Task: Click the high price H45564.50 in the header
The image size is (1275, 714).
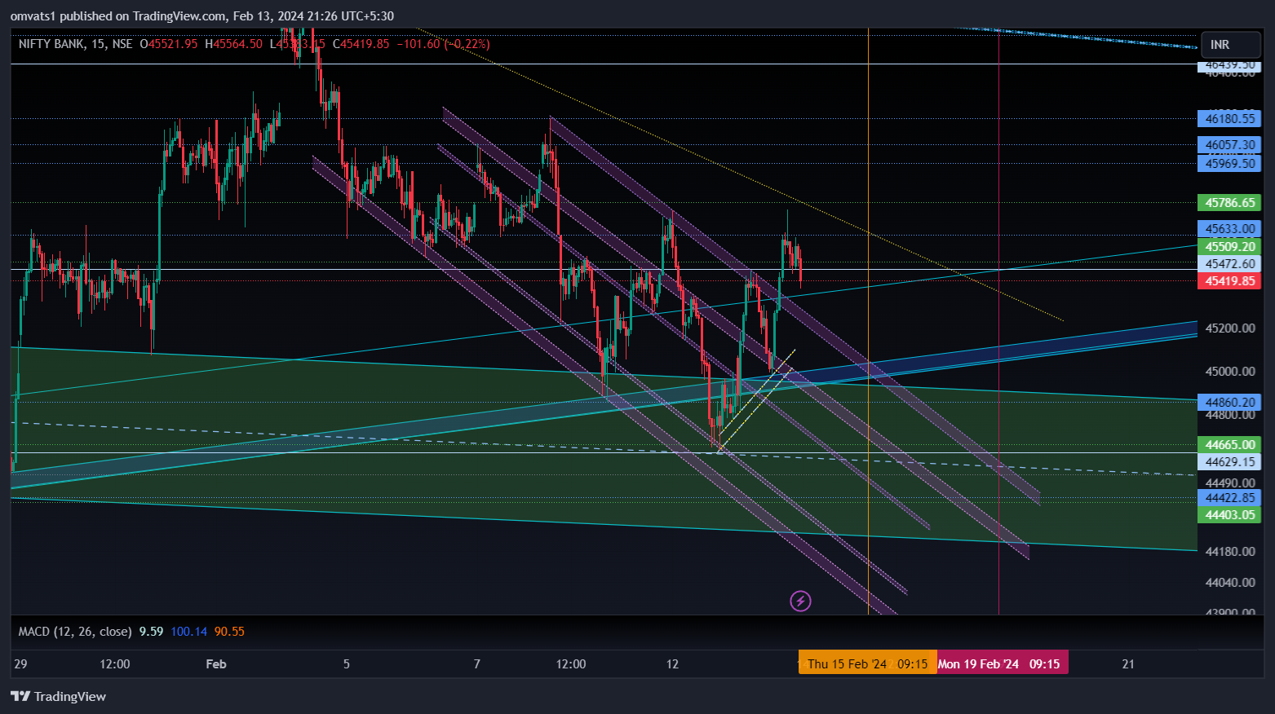Action: (233, 44)
